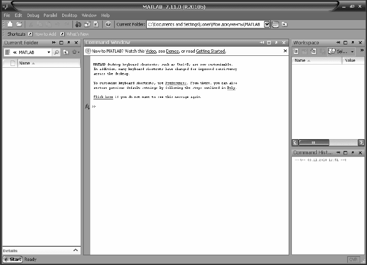Click Import Data icon in Workspace

(x=313, y=51)
